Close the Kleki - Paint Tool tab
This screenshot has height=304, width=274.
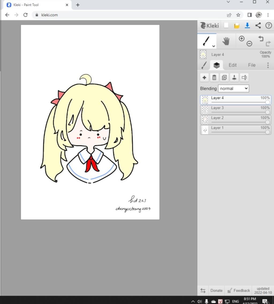[67, 5]
